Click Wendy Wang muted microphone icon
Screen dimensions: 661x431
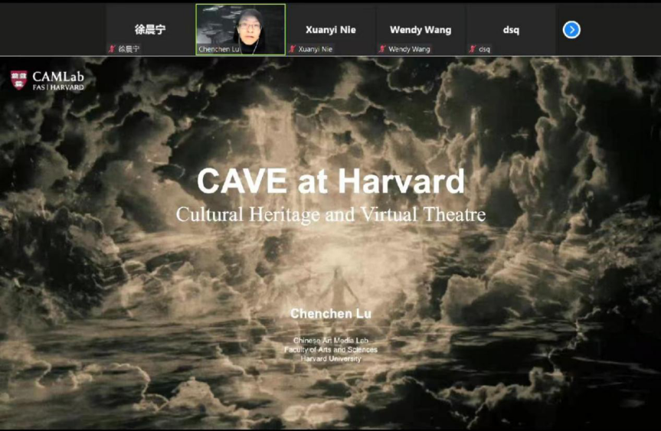tap(382, 49)
